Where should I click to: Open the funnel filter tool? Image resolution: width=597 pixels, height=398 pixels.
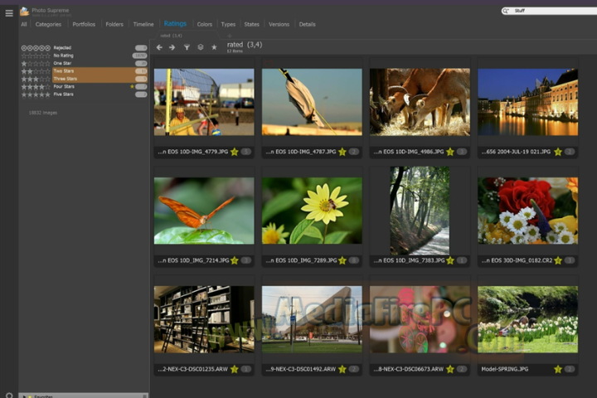[187, 47]
